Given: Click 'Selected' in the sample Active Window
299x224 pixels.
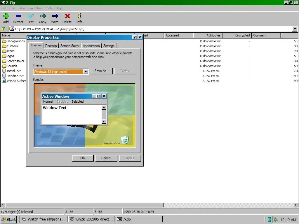Looking at the screenshot, I should click(78, 101).
